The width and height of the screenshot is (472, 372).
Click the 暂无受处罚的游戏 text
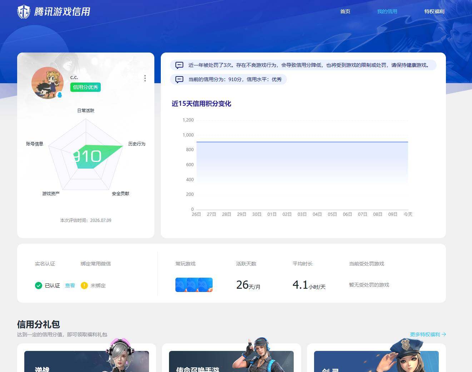click(369, 285)
